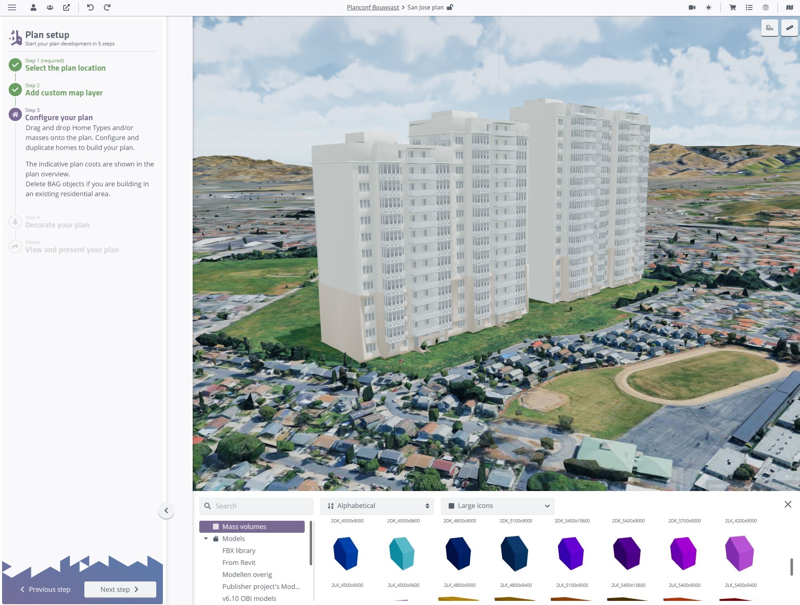The width and height of the screenshot is (800, 605).
Task: Click the share external link icon
Action: pos(67,7)
